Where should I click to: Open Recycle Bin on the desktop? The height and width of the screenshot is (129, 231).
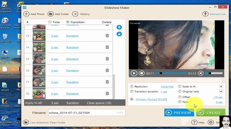[5, 38]
